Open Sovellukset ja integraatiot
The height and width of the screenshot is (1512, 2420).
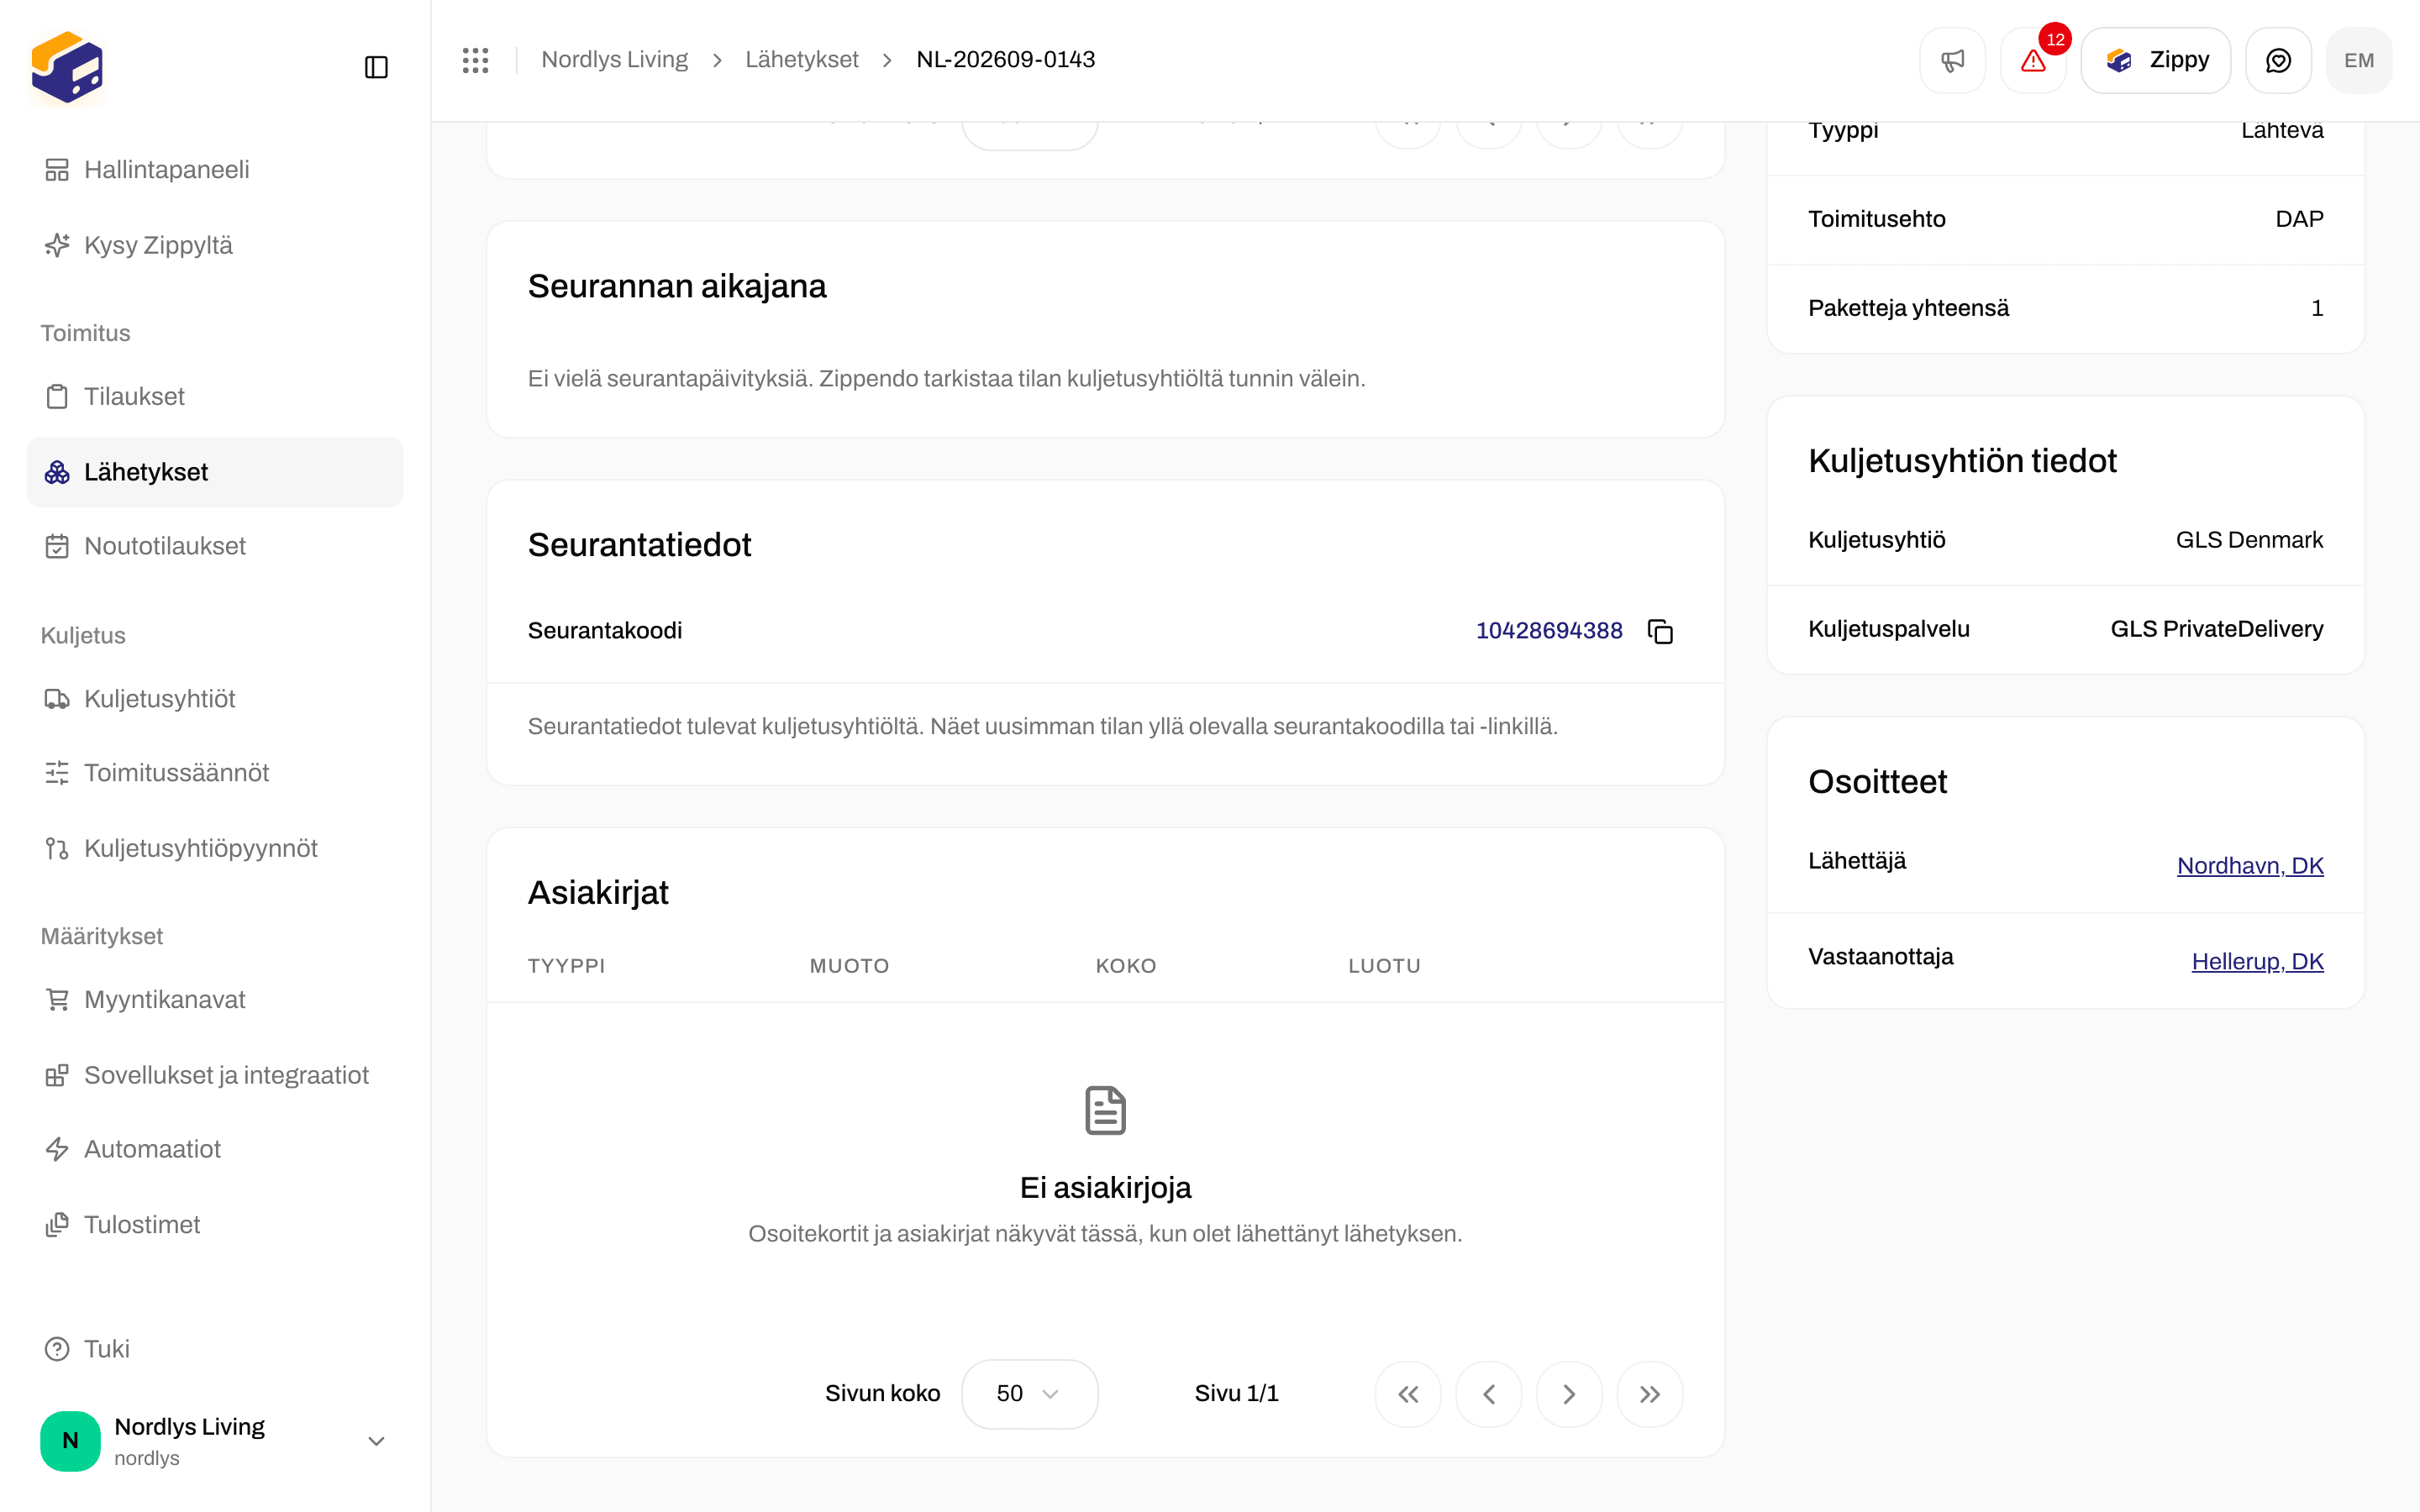point(215,1075)
